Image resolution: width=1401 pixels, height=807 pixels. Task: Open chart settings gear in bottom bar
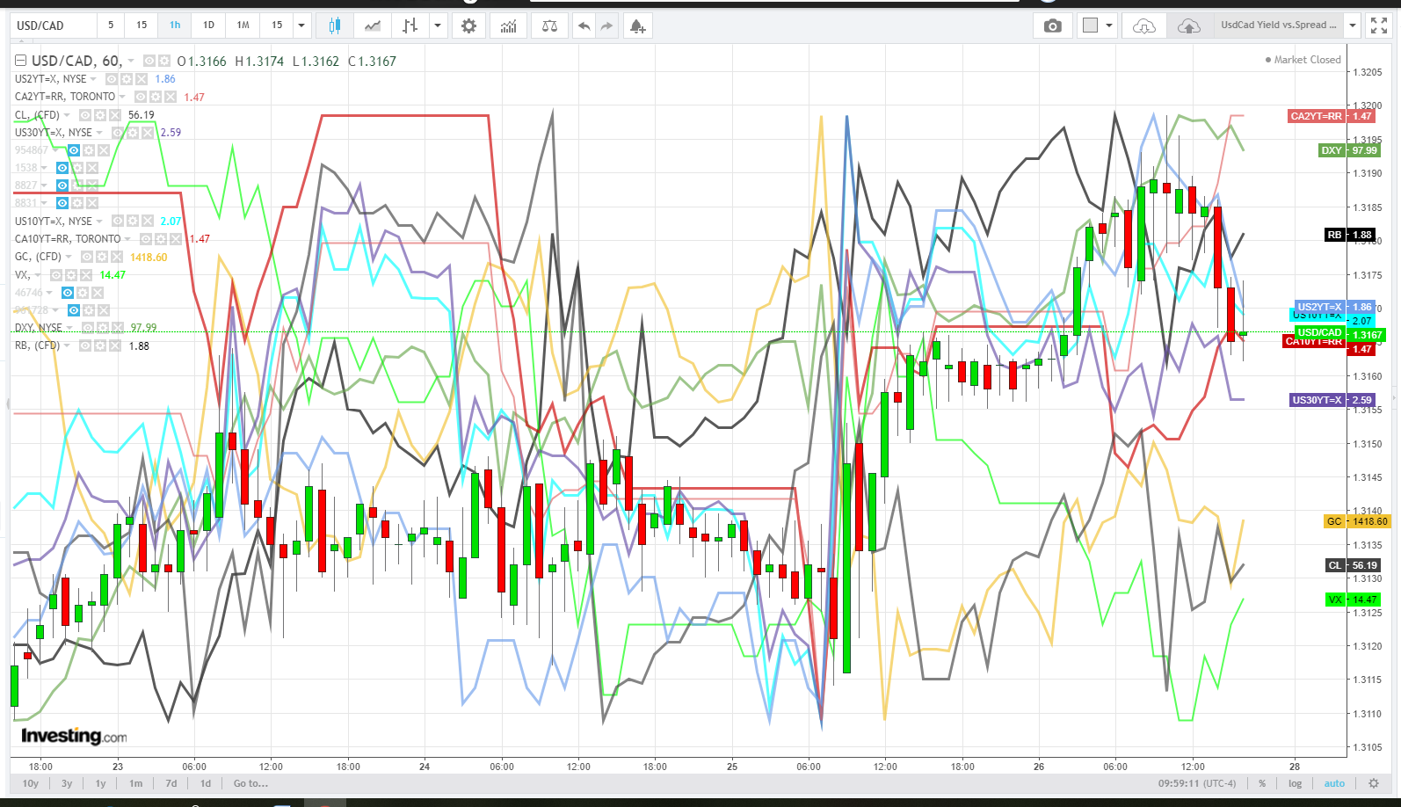click(1374, 783)
